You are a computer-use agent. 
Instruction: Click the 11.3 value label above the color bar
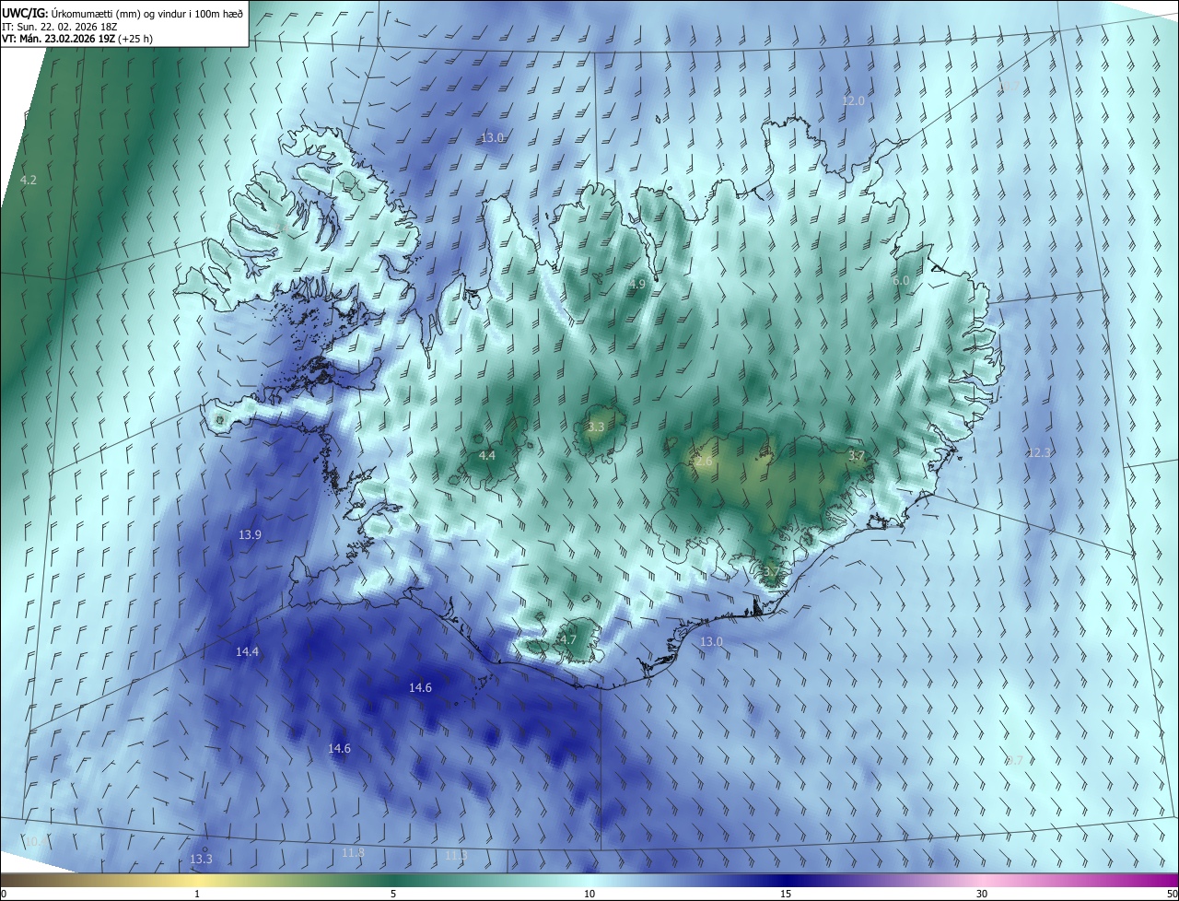point(456,856)
